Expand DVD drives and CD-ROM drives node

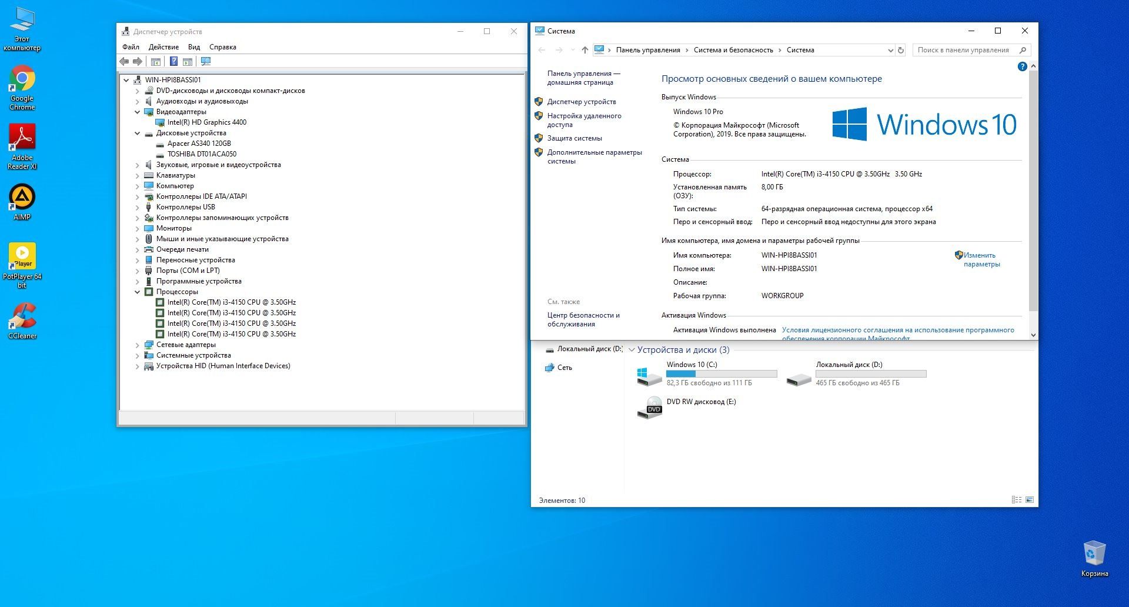(138, 91)
